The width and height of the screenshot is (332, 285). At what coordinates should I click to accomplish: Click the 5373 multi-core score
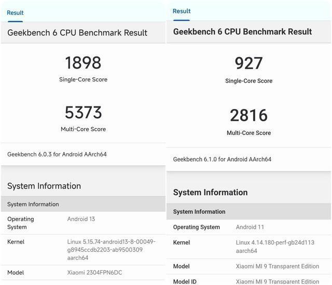click(83, 113)
